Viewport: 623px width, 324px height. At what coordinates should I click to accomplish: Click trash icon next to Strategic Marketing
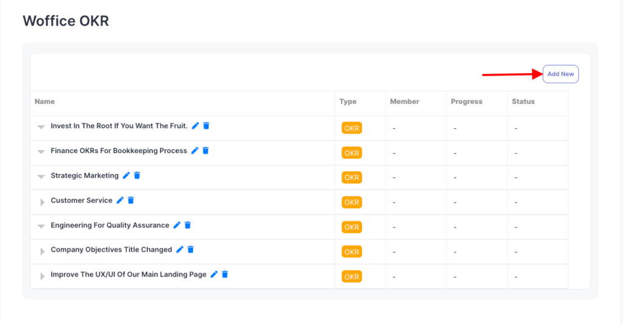[137, 176]
